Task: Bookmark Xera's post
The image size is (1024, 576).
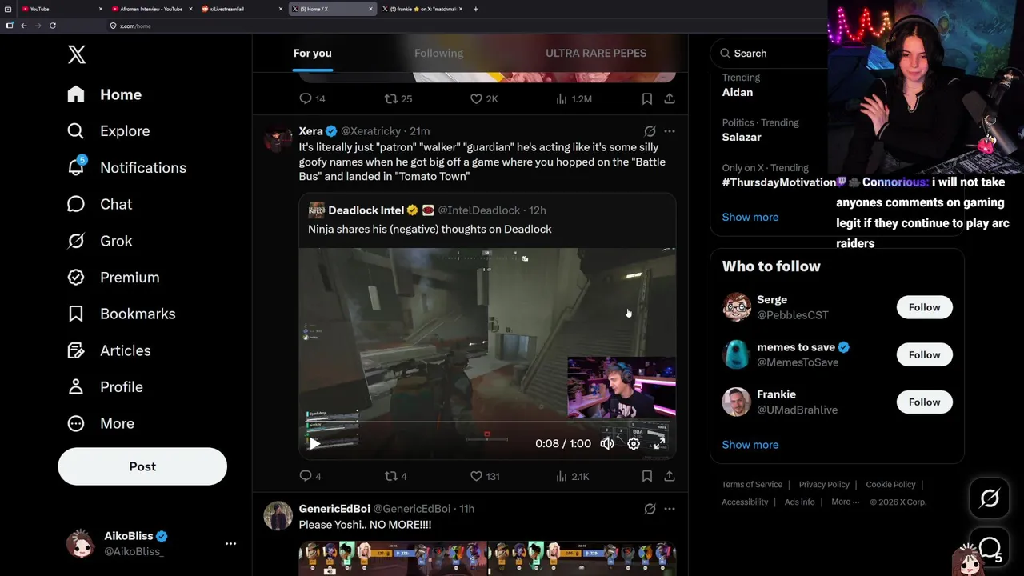Action: pos(646,476)
